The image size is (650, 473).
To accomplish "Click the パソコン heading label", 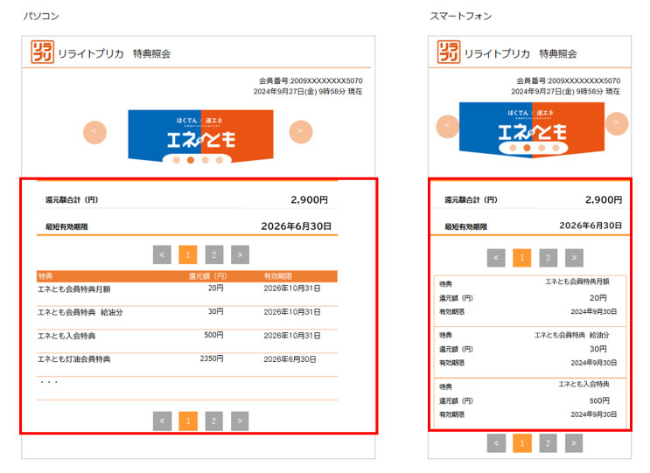I will click(41, 16).
